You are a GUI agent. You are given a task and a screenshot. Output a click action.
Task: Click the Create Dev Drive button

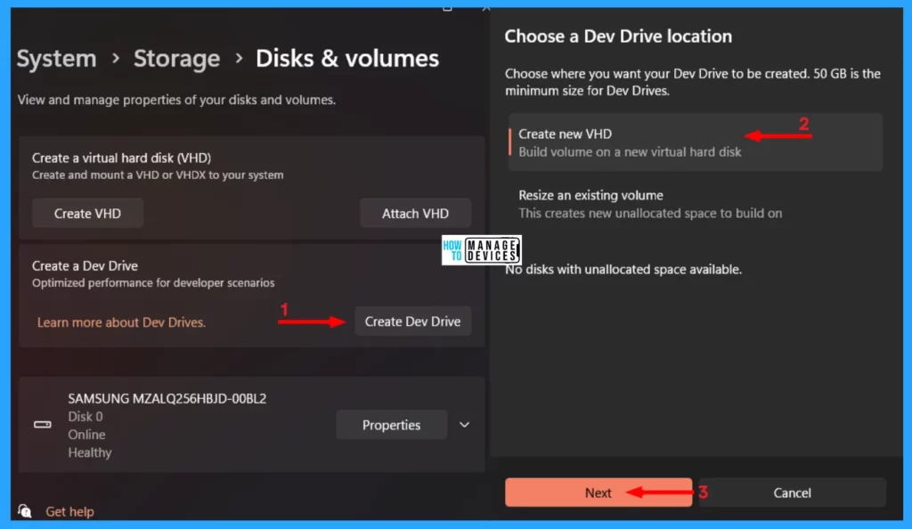pos(413,321)
